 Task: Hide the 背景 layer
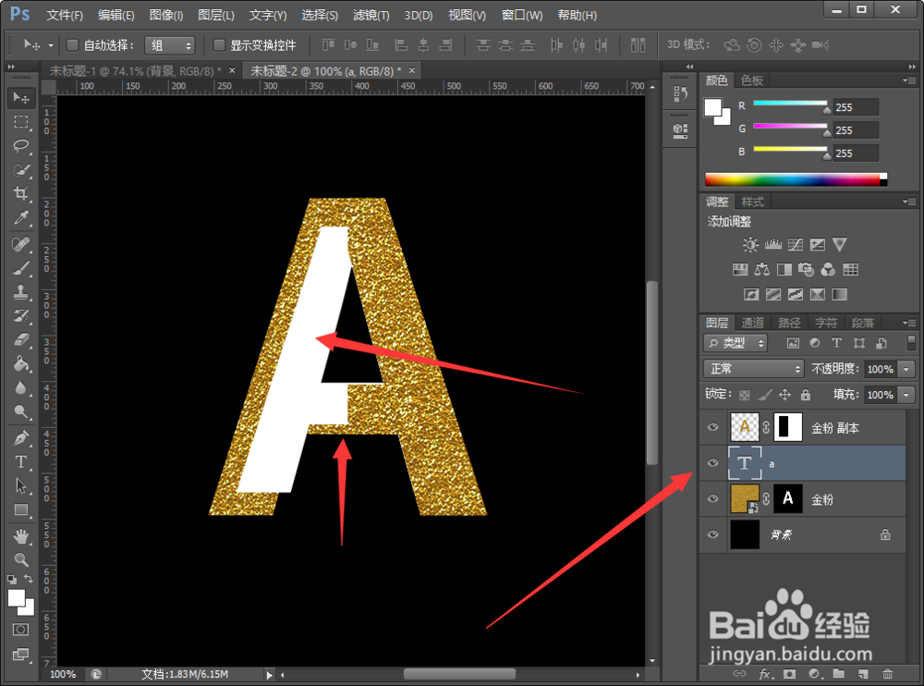point(713,535)
